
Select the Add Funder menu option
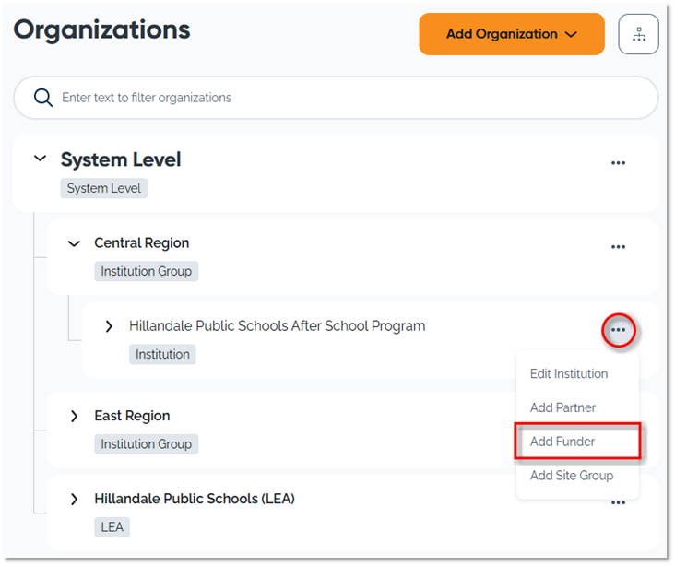(x=562, y=442)
